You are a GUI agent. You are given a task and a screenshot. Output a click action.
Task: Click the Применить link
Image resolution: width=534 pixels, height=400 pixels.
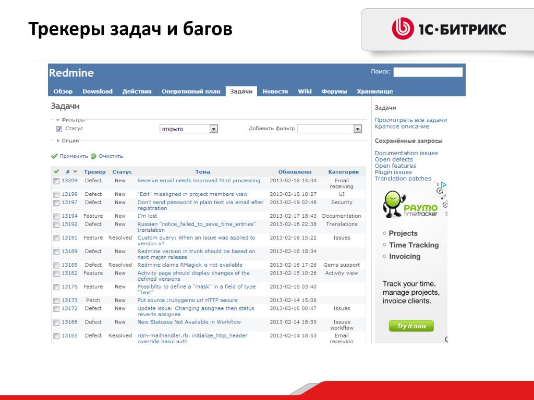coord(74,156)
